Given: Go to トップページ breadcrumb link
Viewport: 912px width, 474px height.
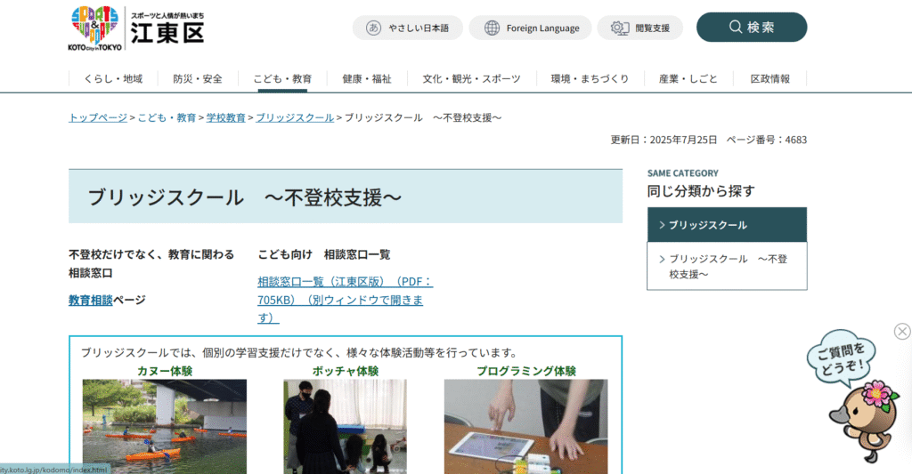Looking at the screenshot, I should coord(98,117).
